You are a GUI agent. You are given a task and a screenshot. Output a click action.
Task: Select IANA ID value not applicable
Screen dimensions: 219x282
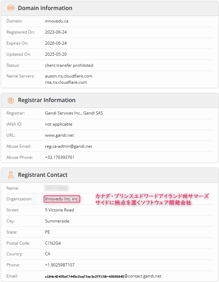[x=59, y=124]
